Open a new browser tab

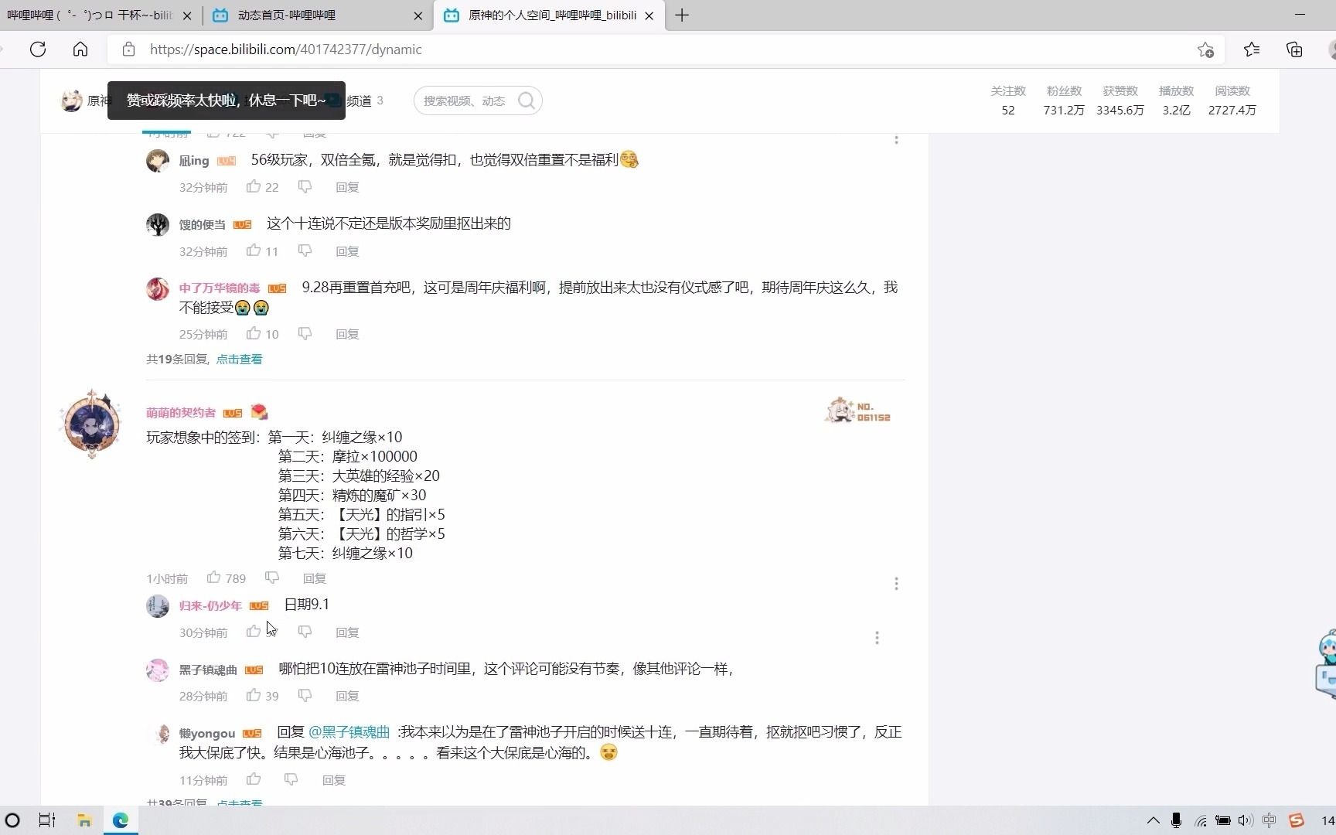[682, 15]
